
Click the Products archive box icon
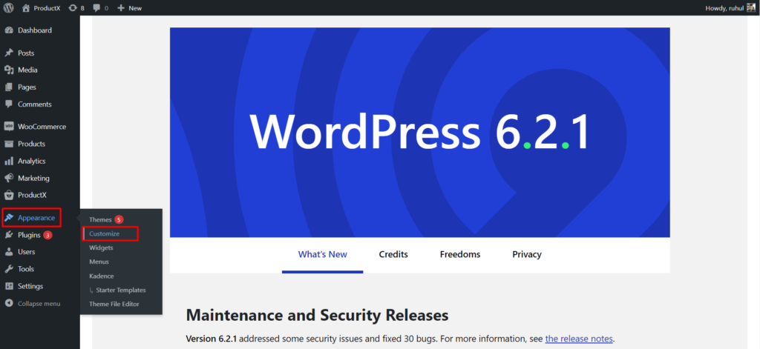pos(9,144)
